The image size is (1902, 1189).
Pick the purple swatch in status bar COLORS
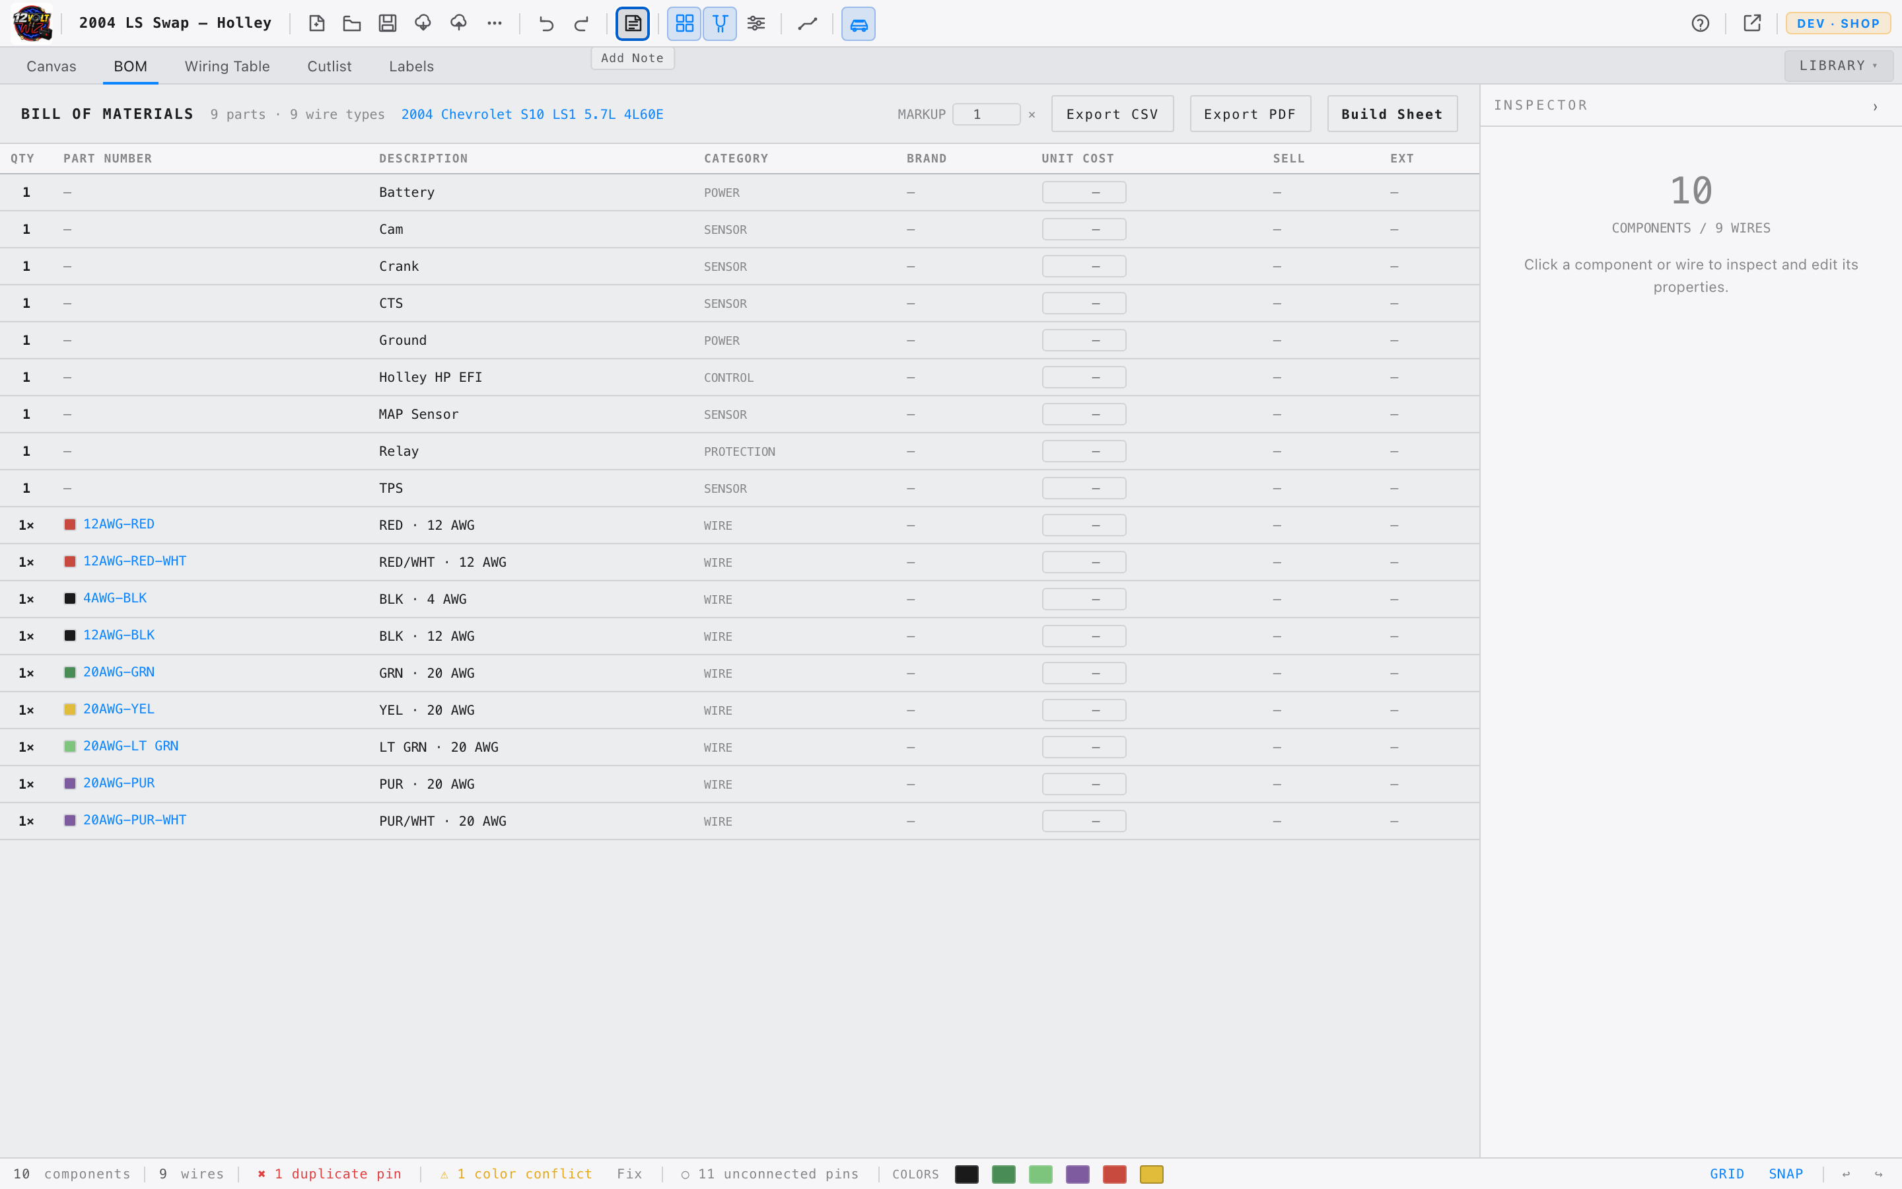pos(1078,1174)
